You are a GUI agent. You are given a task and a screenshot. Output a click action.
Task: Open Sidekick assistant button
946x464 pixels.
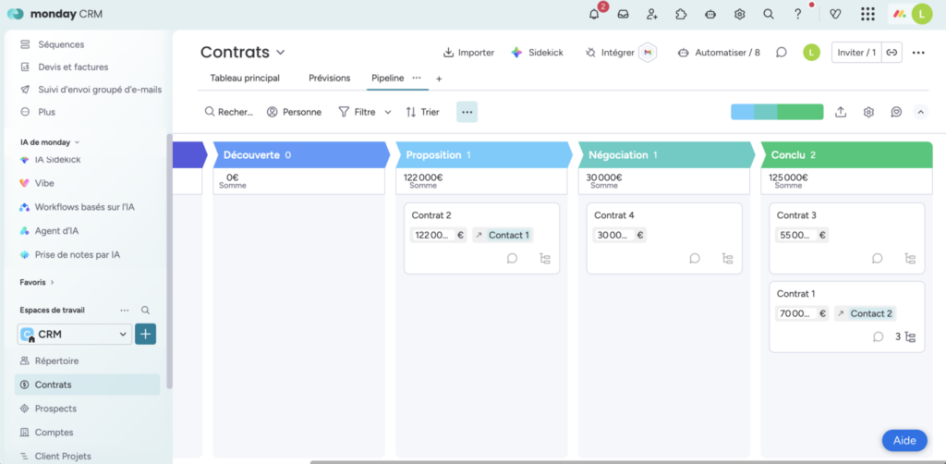[x=537, y=53]
